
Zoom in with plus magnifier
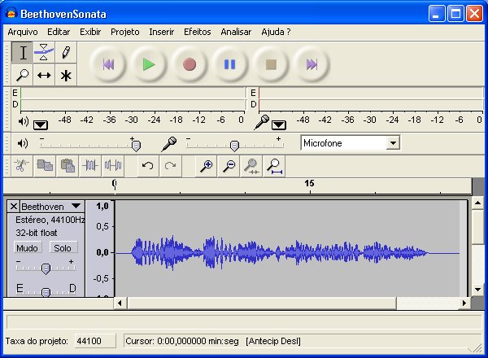(207, 166)
